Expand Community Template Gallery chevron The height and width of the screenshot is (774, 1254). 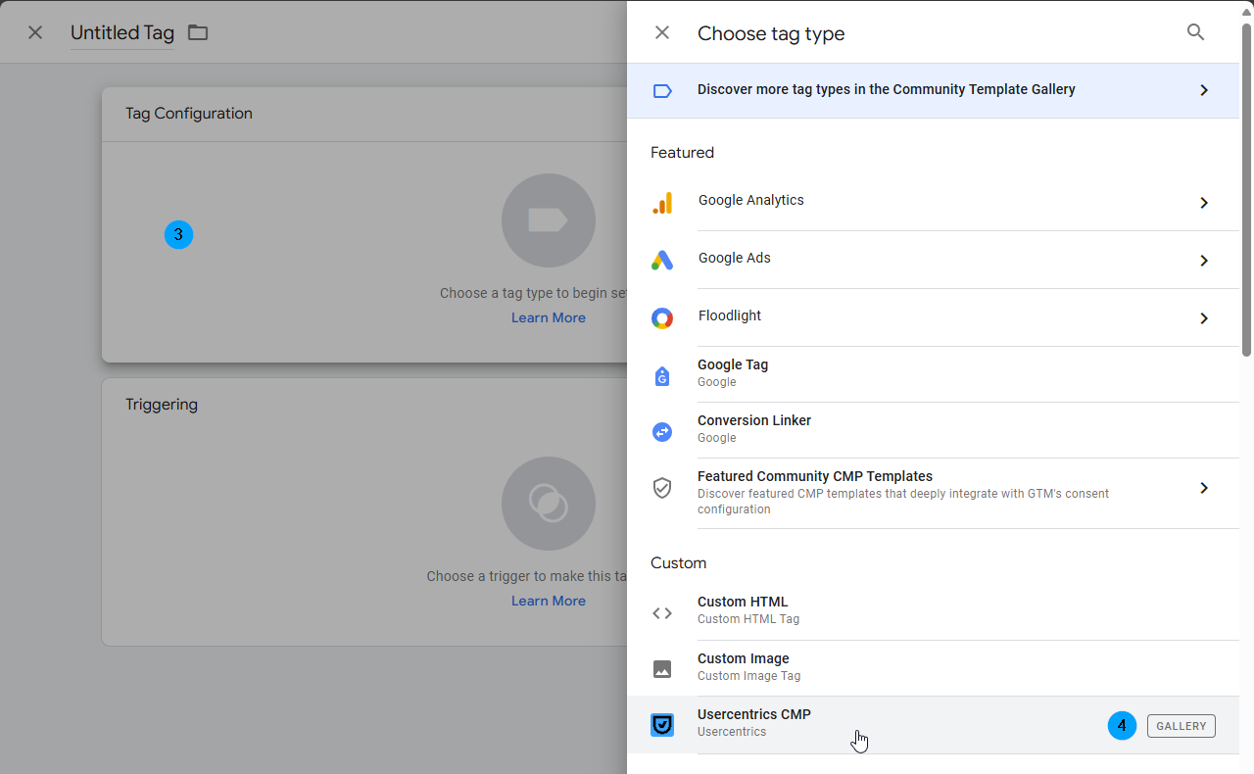click(1204, 90)
